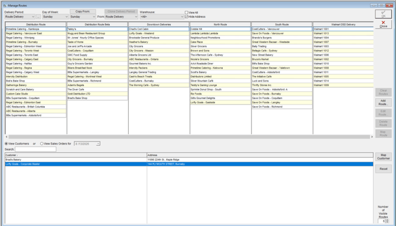The width and height of the screenshot is (396, 226).
Task: Click the Clone Delivery Period button
Action: click(x=121, y=11)
